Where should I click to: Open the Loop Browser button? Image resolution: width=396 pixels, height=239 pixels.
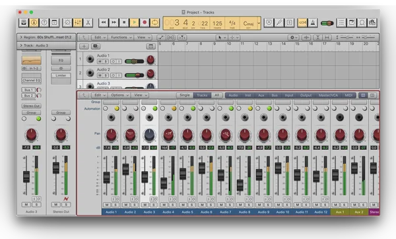click(x=362, y=22)
